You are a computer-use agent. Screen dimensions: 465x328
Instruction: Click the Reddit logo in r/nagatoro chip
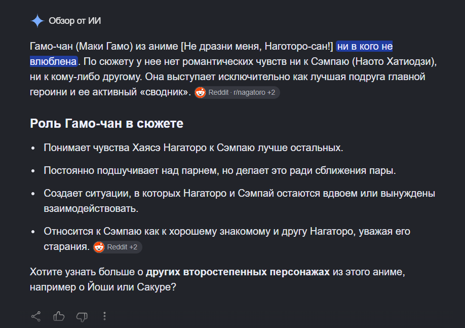200,93
